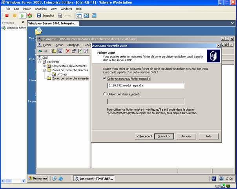The height and width of the screenshot is (189, 237).
Task: Click the VMware Reset icon
Action: (x=30, y=16)
